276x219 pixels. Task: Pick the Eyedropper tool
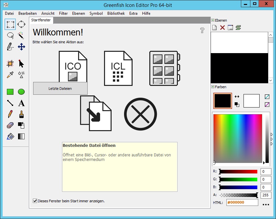click(10, 75)
